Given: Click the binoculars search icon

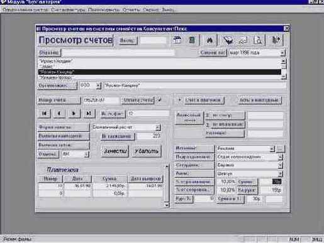Looking at the screenshot, I should (209, 40).
